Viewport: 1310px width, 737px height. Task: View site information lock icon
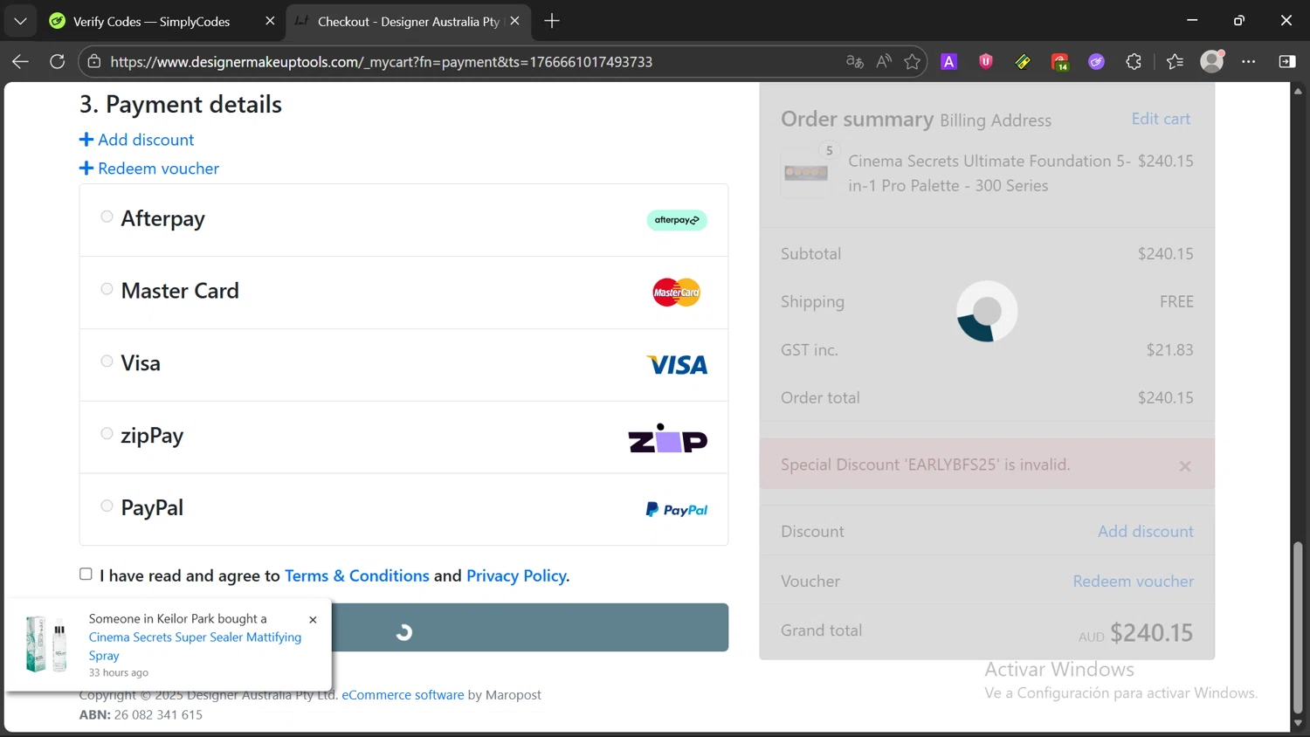click(x=93, y=62)
